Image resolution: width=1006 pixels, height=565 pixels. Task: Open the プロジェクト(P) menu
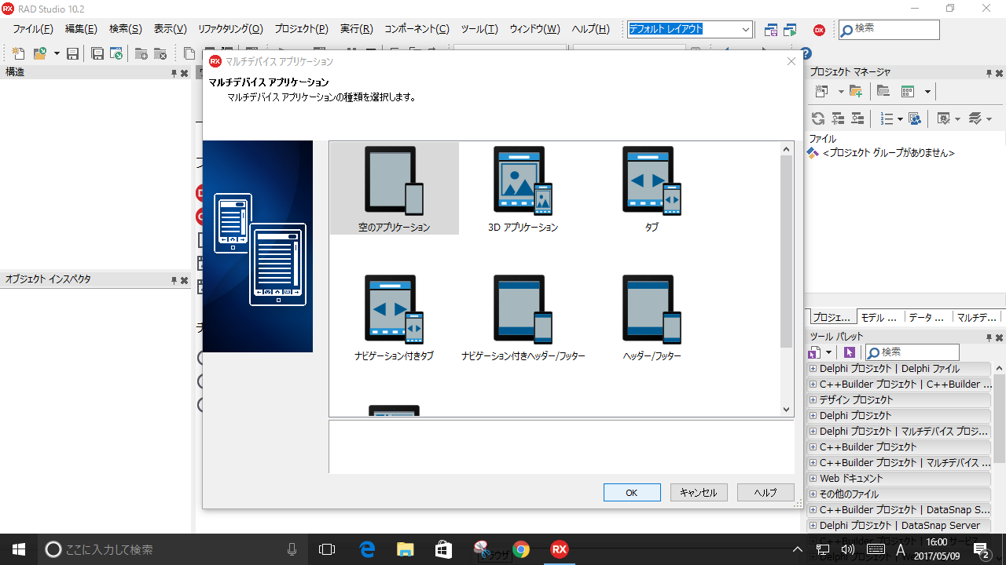(x=301, y=29)
